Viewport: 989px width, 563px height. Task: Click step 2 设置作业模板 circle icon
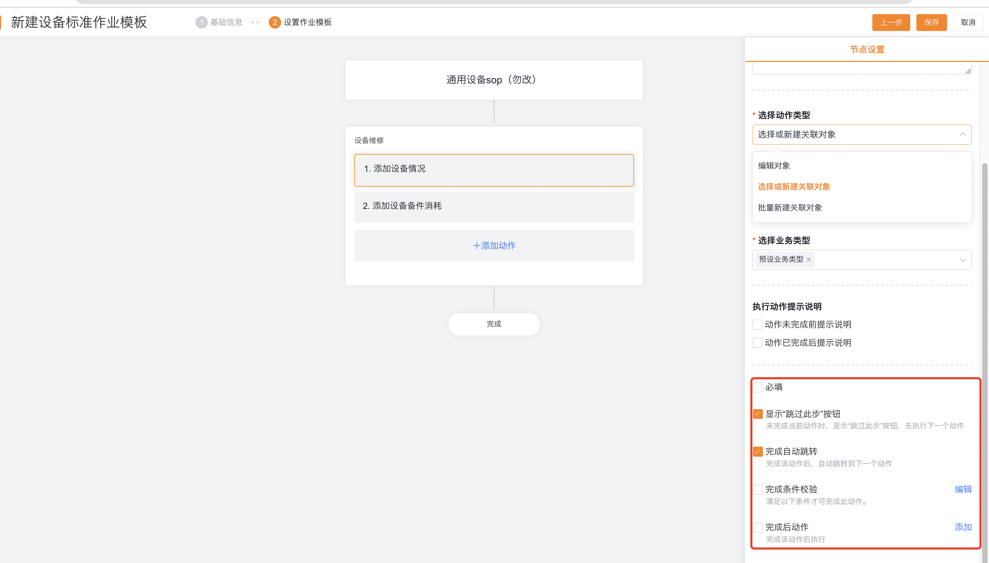point(274,22)
